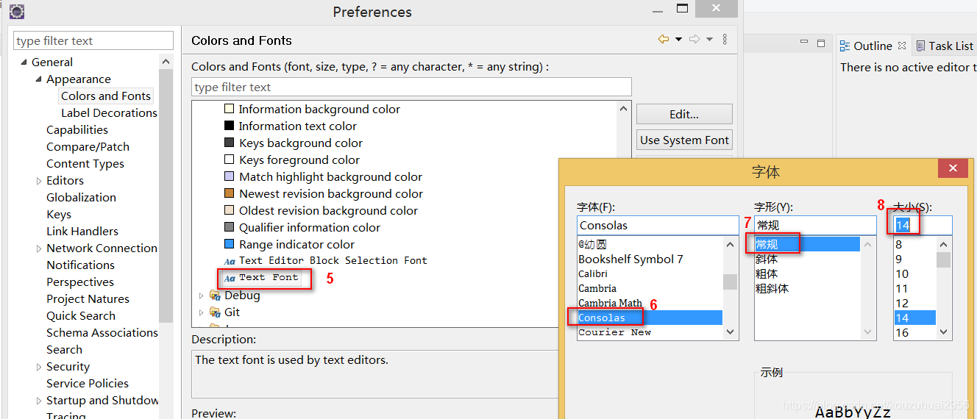Click the Information background color swatch

[x=229, y=109]
